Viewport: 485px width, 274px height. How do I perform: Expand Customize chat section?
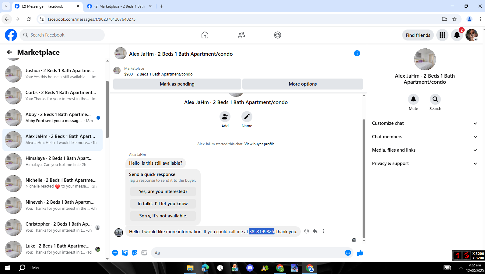pos(425,123)
